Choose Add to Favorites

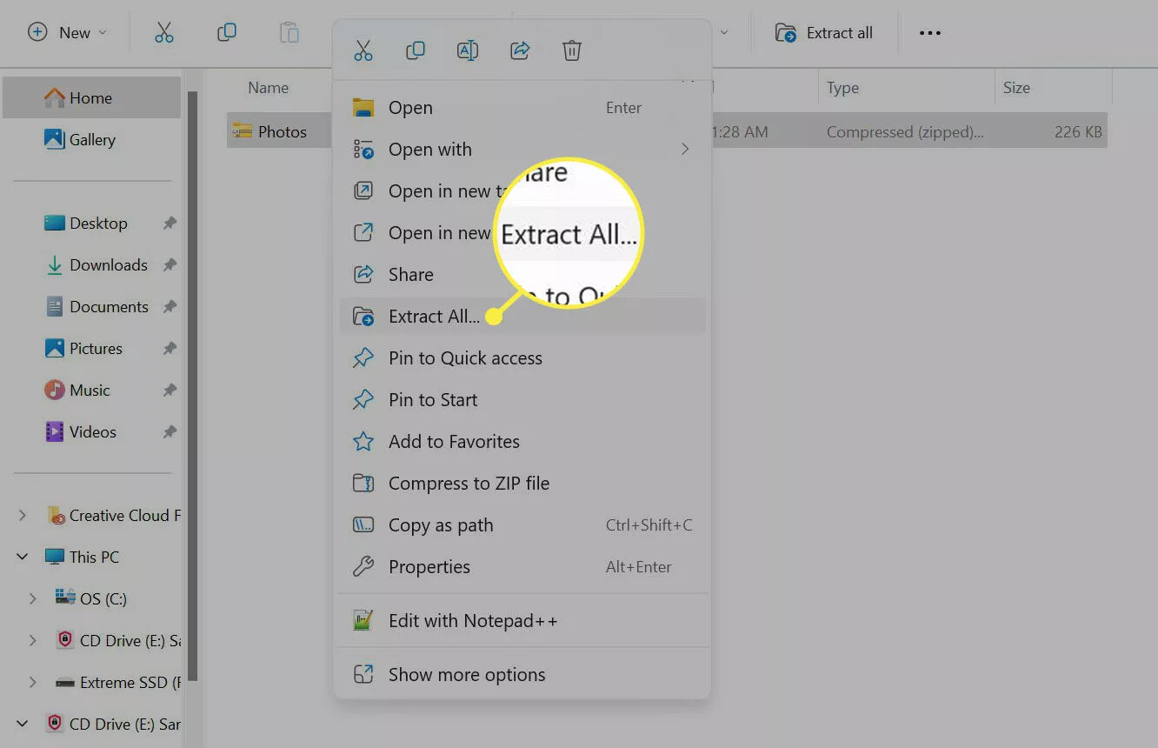522,442
